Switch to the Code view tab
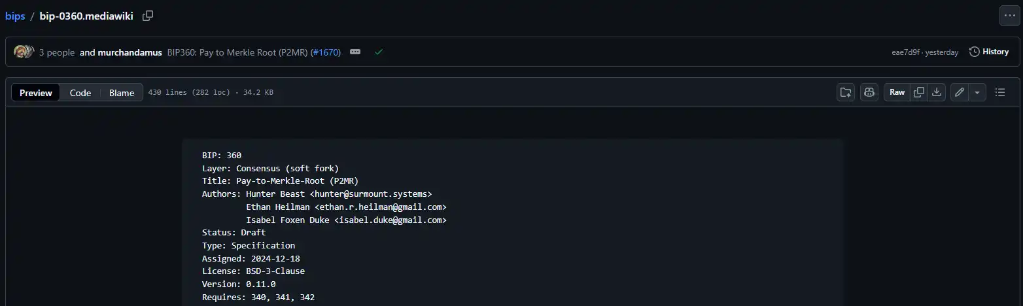Viewport: 1023px width, 306px height. click(80, 93)
